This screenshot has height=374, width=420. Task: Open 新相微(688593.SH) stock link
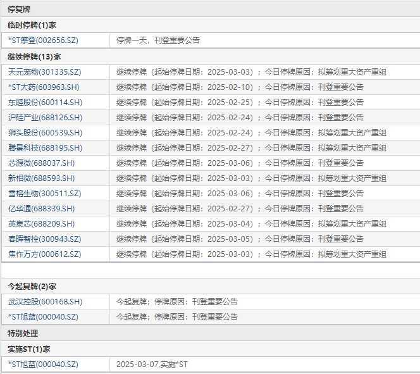[x=41, y=178]
